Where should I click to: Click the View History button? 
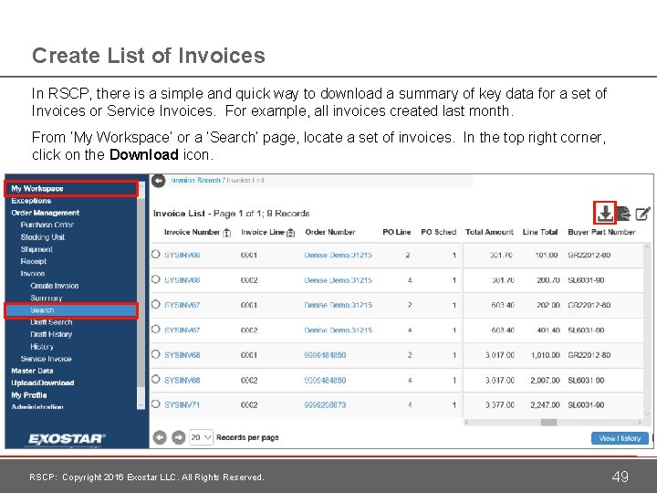click(x=620, y=438)
